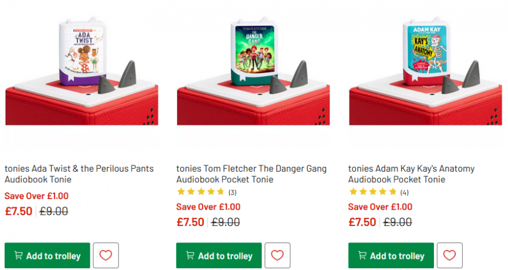
Task: Click star rating of Kay's Anatomy Tonie
Action: pyautogui.click(x=372, y=192)
